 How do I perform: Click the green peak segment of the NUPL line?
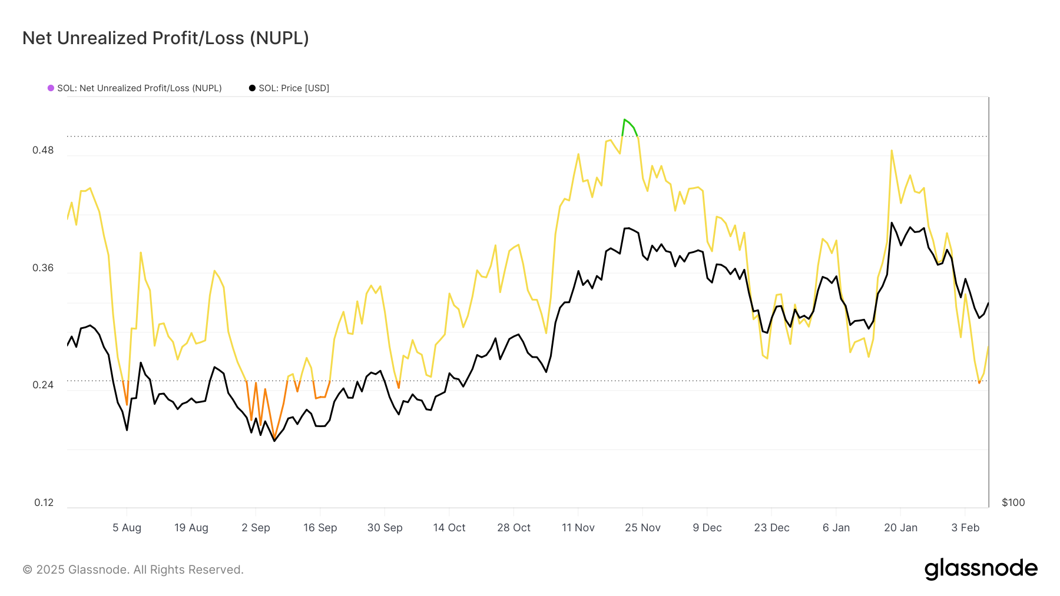628,122
